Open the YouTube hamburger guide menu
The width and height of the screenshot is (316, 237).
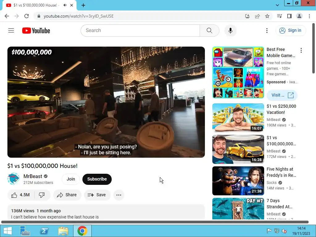point(11,31)
